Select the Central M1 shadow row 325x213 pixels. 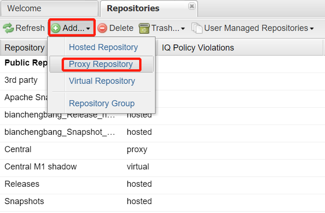(x=41, y=167)
